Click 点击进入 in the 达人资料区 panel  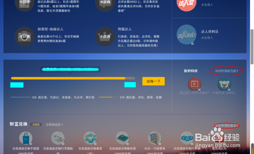207,37
